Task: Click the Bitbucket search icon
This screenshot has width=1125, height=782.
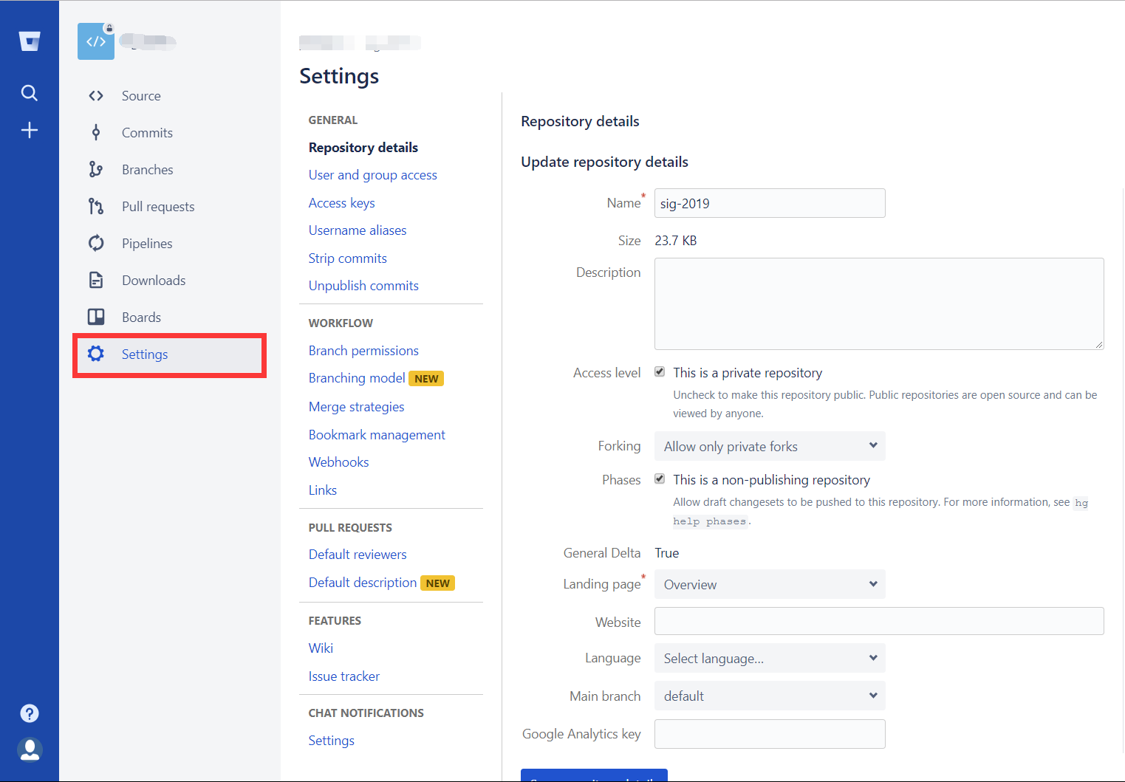Action: tap(30, 93)
